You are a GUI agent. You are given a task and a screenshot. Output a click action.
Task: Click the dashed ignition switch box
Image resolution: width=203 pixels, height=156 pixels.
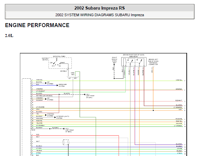(x=60, y=63)
